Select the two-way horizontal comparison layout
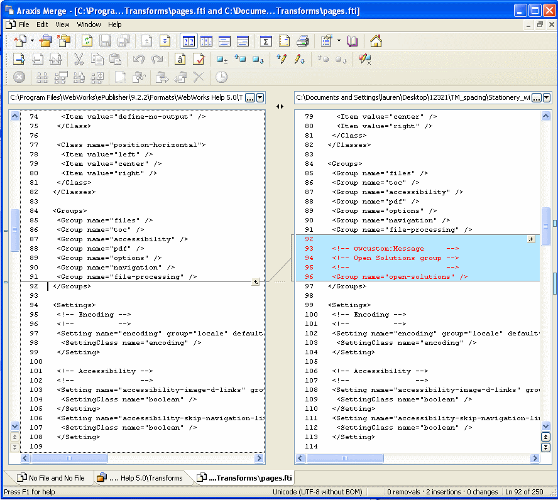This screenshot has width=558, height=500. [224, 41]
